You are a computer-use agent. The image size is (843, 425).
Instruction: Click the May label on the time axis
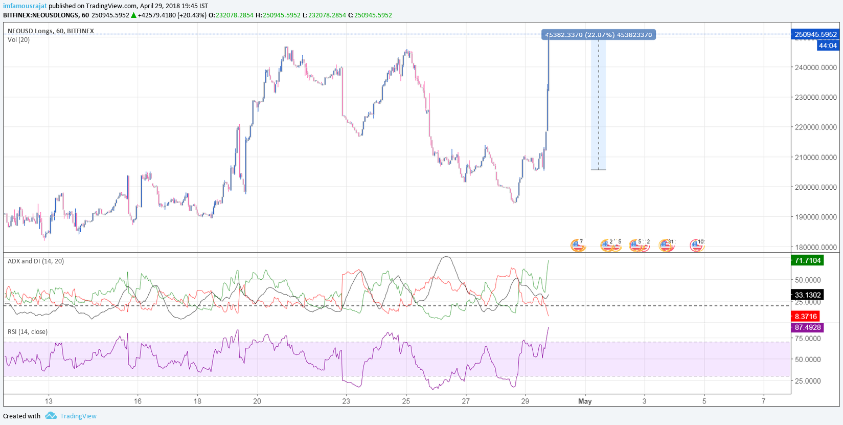585,401
